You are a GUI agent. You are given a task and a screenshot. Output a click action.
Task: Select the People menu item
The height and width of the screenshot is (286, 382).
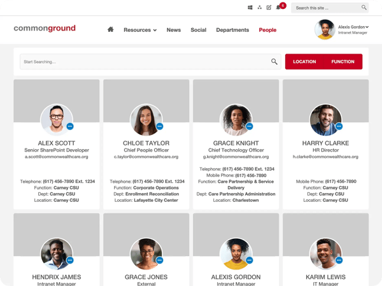coord(267,30)
